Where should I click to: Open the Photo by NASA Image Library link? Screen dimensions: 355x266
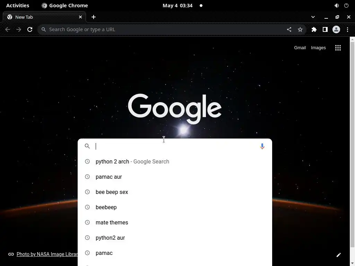(47, 254)
